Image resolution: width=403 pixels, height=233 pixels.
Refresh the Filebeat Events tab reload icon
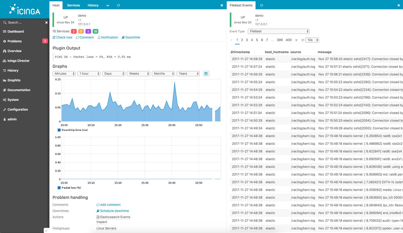[x=262, y=5]
